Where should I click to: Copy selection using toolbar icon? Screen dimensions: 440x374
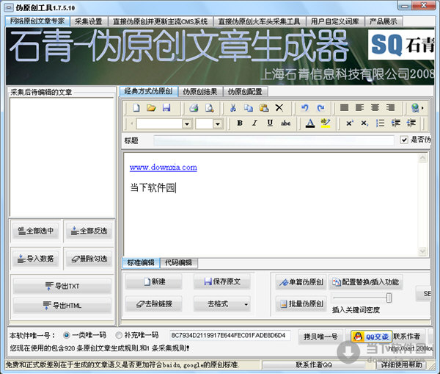tap(249, 108)
